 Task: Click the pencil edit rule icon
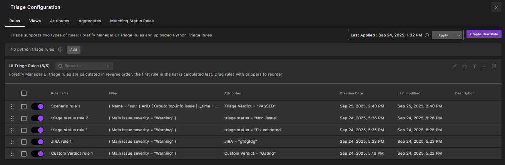pos(455,66)
